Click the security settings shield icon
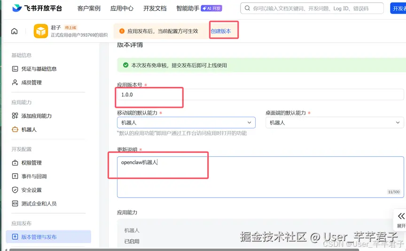 (15, 190)
